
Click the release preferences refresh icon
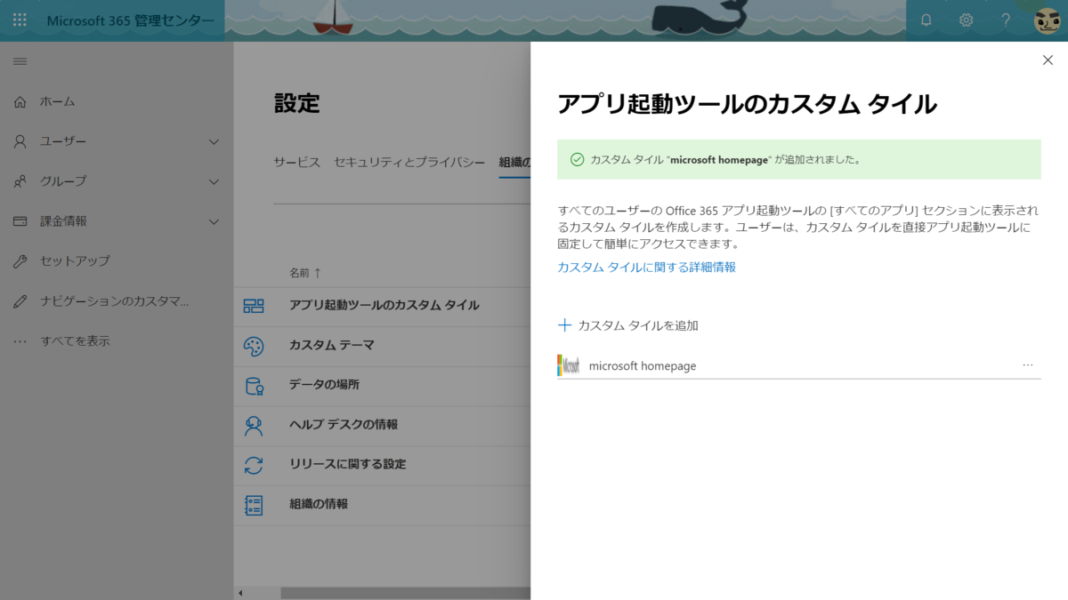[254, 465]
